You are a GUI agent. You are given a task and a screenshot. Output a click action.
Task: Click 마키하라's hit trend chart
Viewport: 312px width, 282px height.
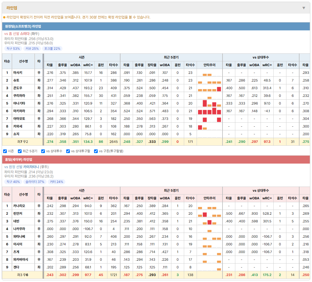pos(209,111)
